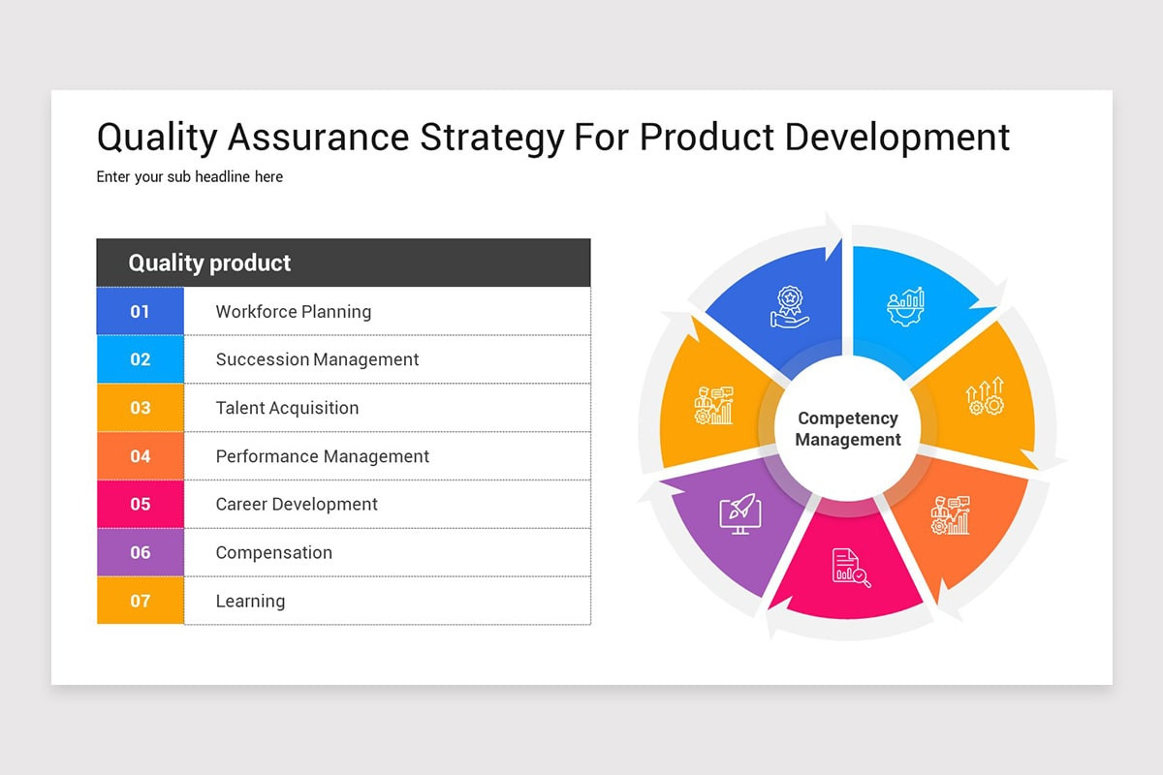Click the Career Development row
The height and width of the screenshot is (775, 1163).
point(296,504)
